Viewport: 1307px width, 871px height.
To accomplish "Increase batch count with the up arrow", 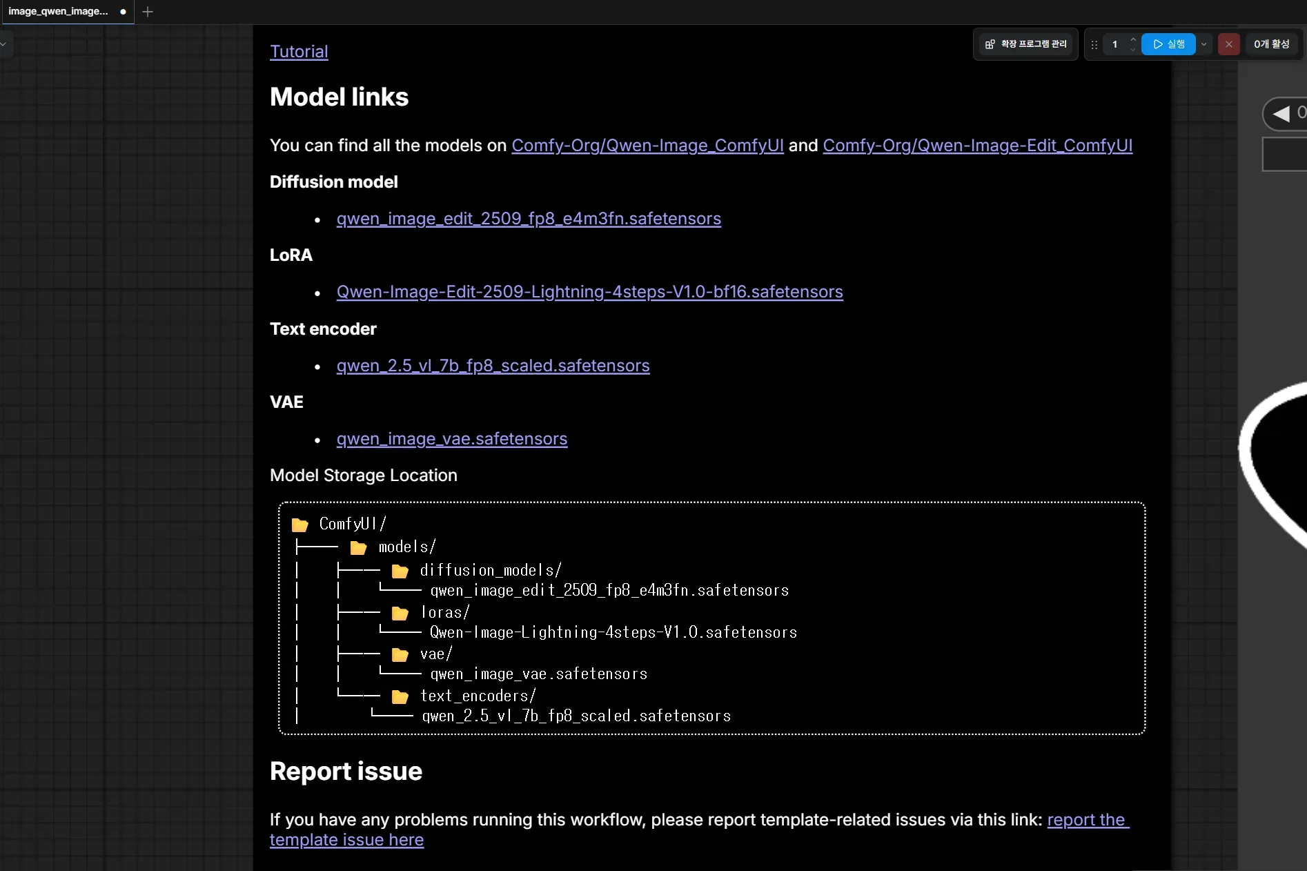I will 1133,39.
